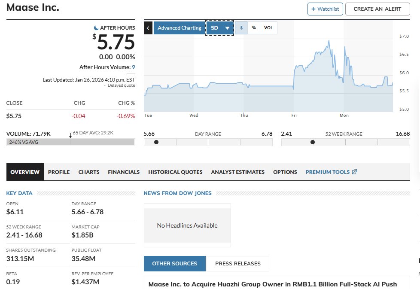The width and height of the screenshot is (420, 289).
Task: Open the 5D time range dropdown
Action: [219, 28]
